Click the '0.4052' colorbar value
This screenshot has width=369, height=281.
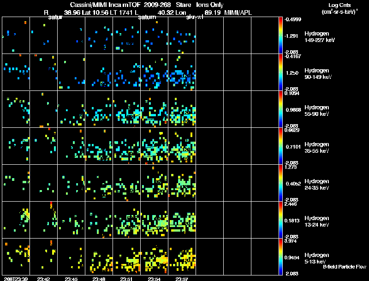tap(293, 184)
